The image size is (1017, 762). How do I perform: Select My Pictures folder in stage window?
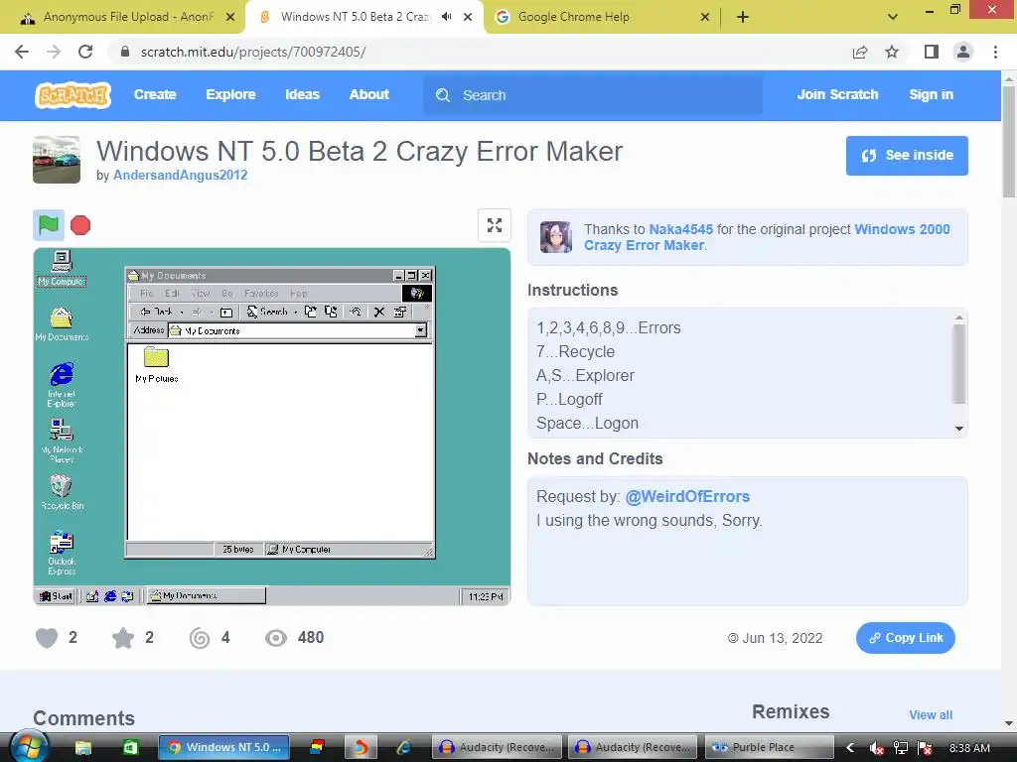click(x=156, y=365)
